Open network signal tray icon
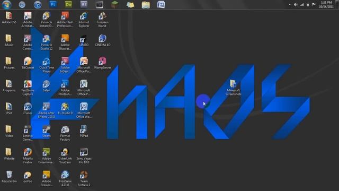This screenshot has height=191, width=339. point(302,5)
